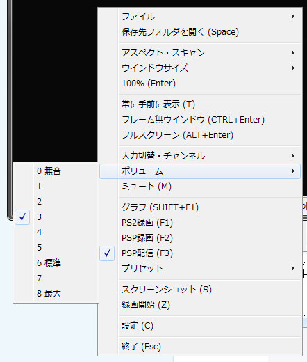Set volume level to 1

coord(56,187)
